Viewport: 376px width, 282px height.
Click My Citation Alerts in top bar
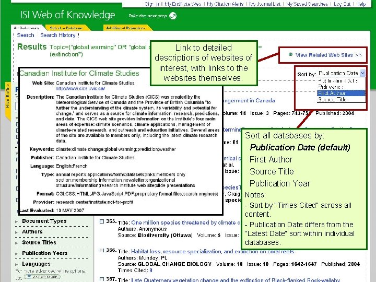pyautogui.click(x=225, y=4)
